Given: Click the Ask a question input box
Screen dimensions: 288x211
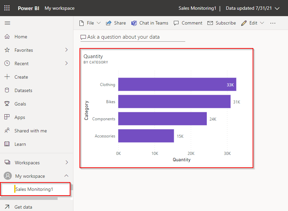Looking at the screenshot, I should click(133, 37).
